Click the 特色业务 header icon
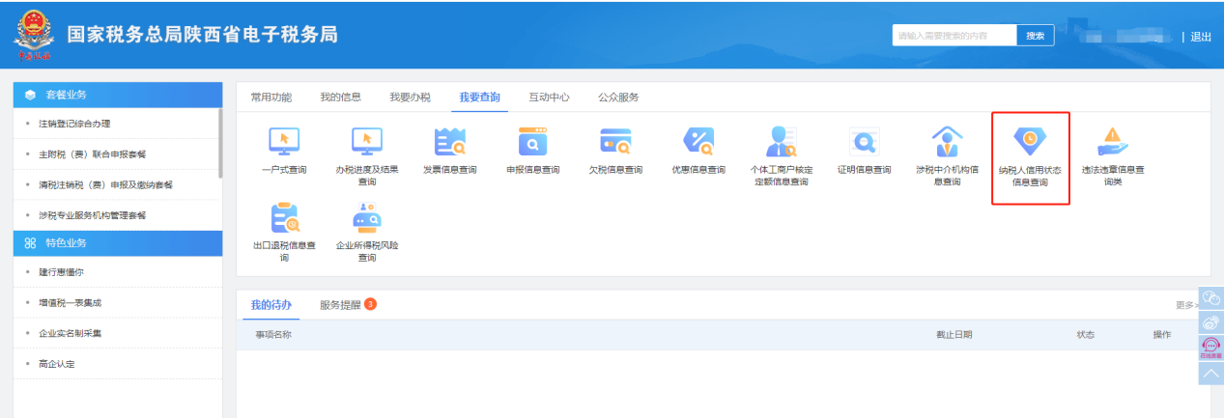Screen dimensions: 1224x418 point(30,243)
